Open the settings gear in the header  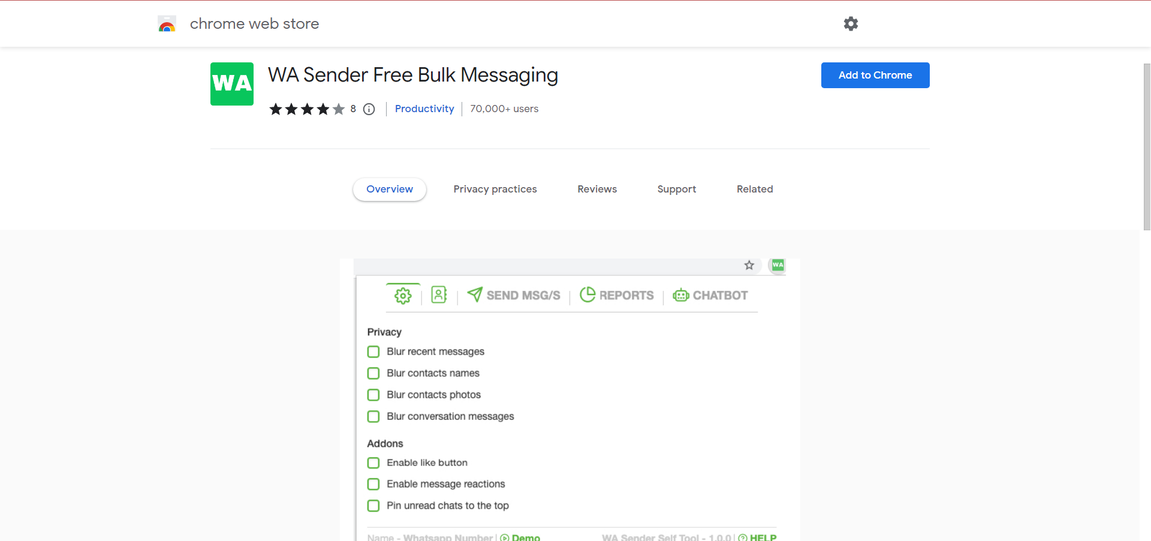pos(851,23)
